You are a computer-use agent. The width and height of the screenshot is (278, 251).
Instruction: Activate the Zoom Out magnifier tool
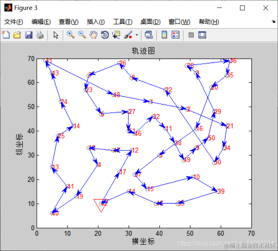[x=82, y=35]
